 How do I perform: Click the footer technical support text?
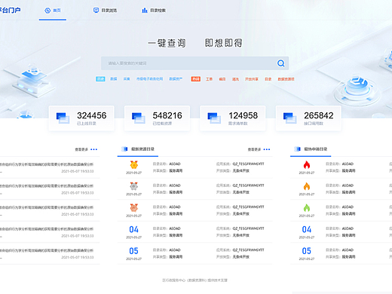coord(194,280)
